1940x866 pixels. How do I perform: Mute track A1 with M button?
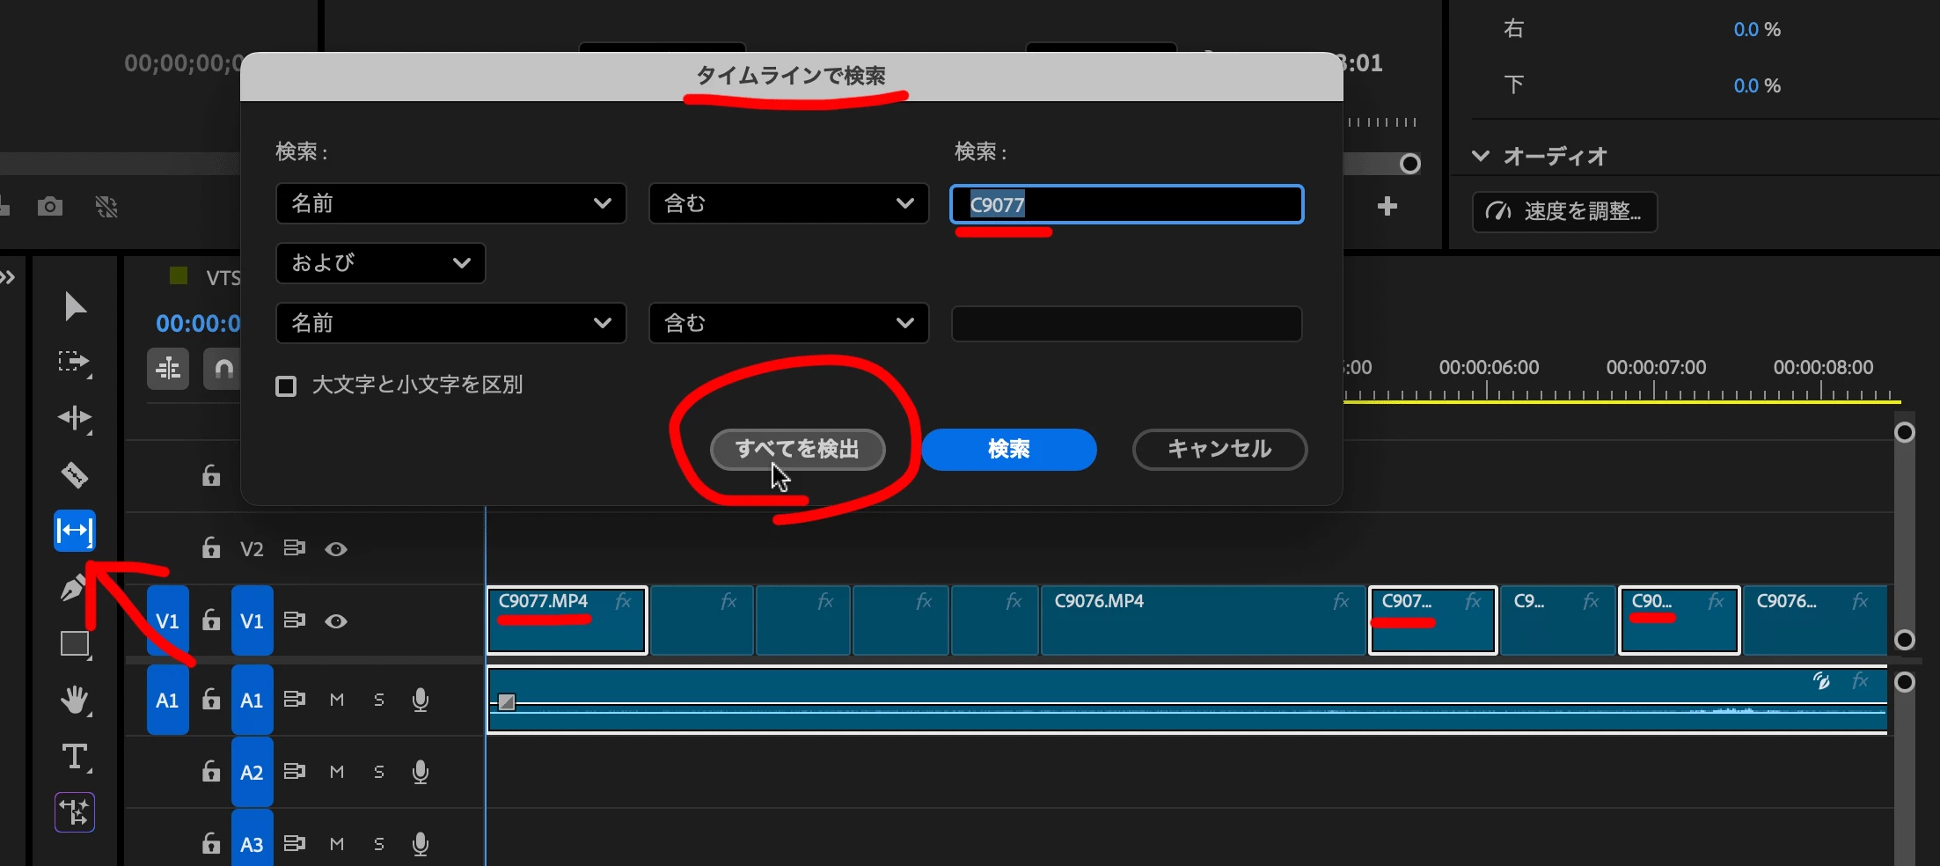pos(337,700)
